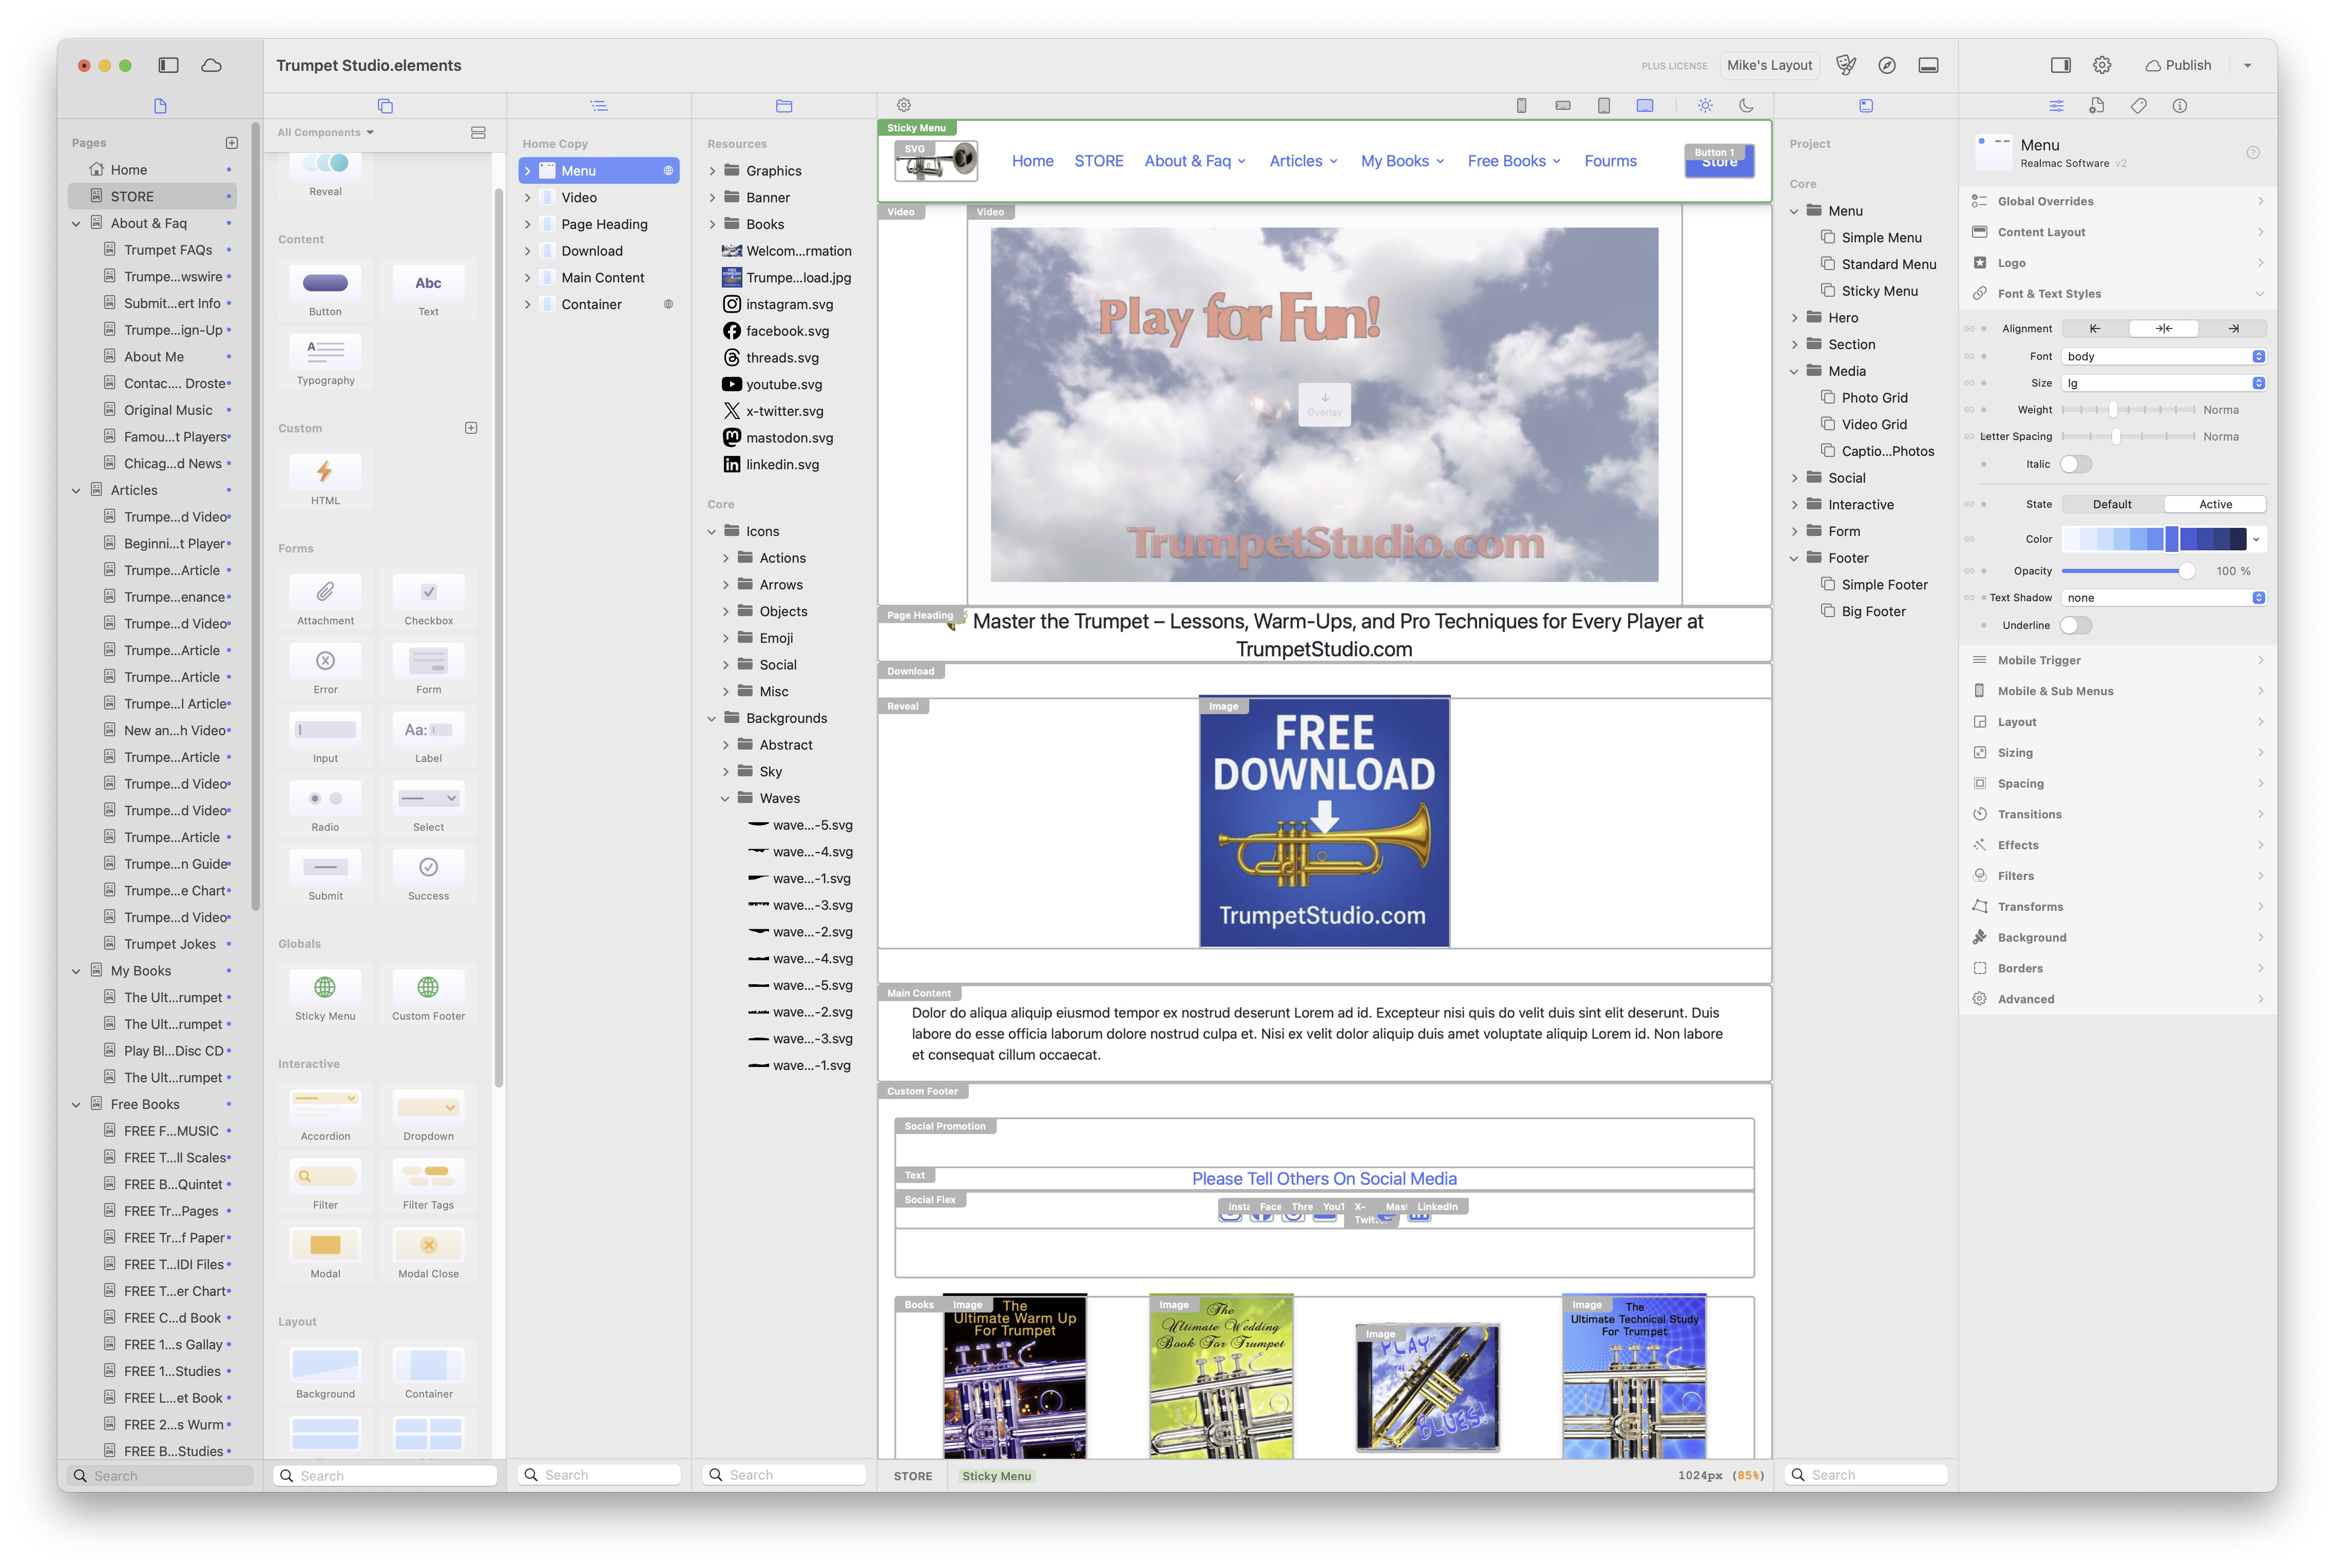Collapse the Free Books page group
Viewport: 2335px width, 1568px height.
(76, 1105)
